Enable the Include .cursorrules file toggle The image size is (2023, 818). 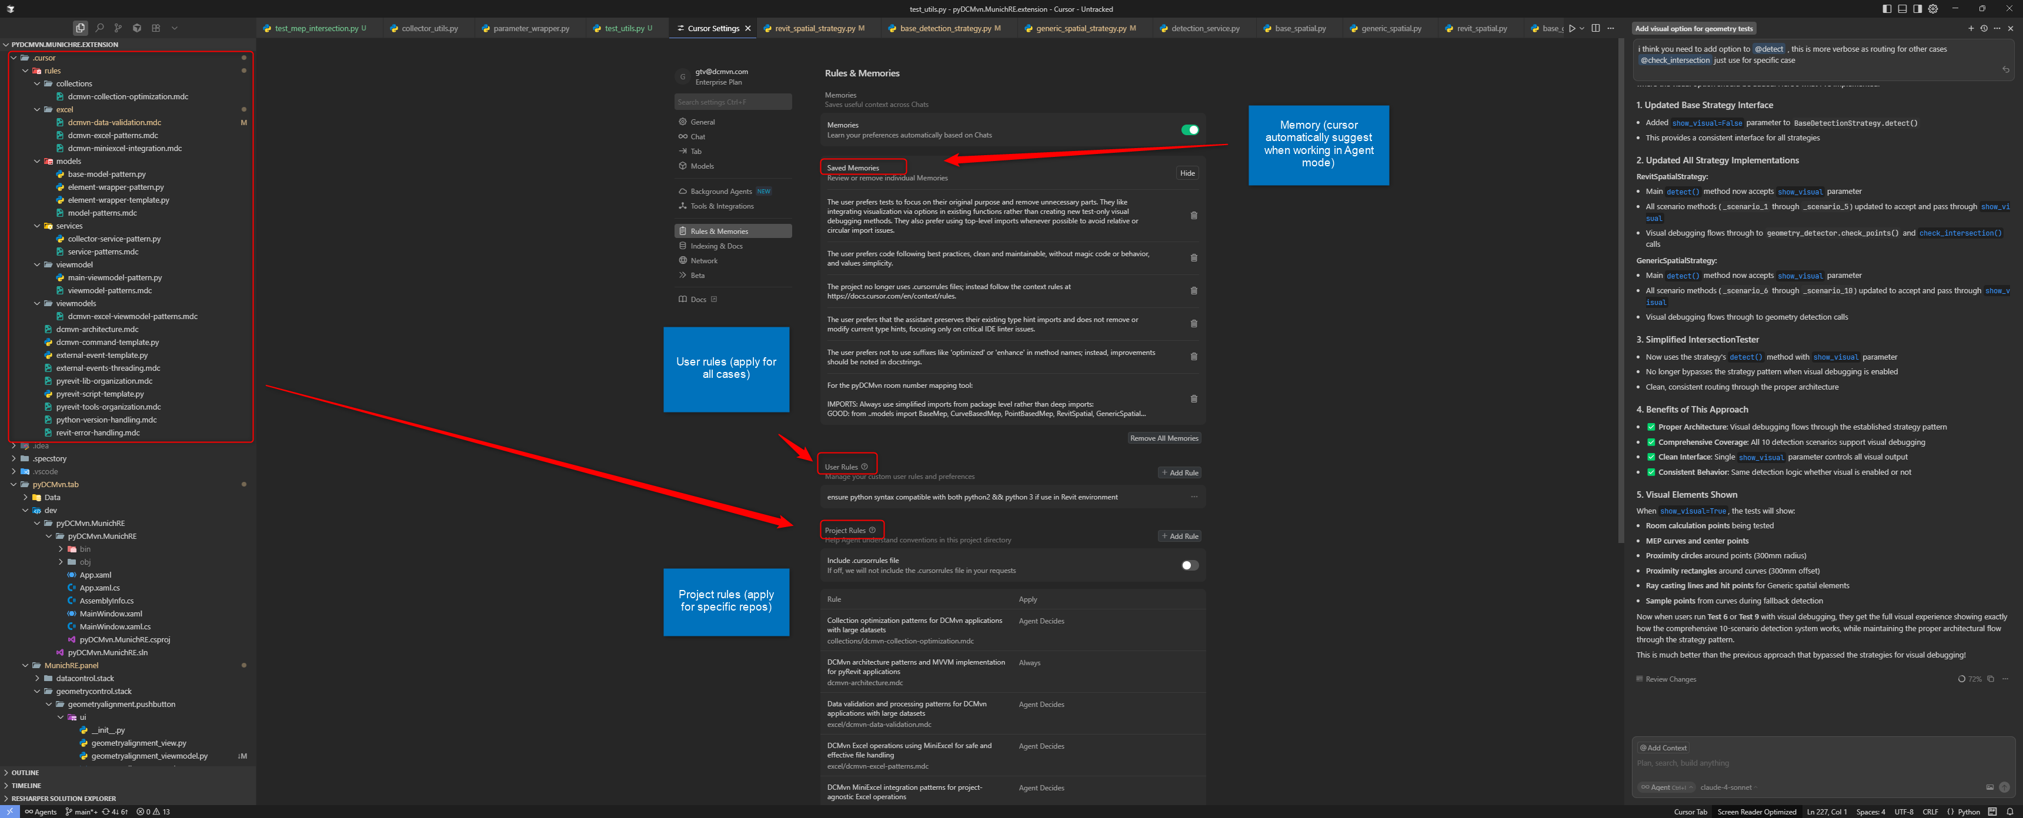1189,565
